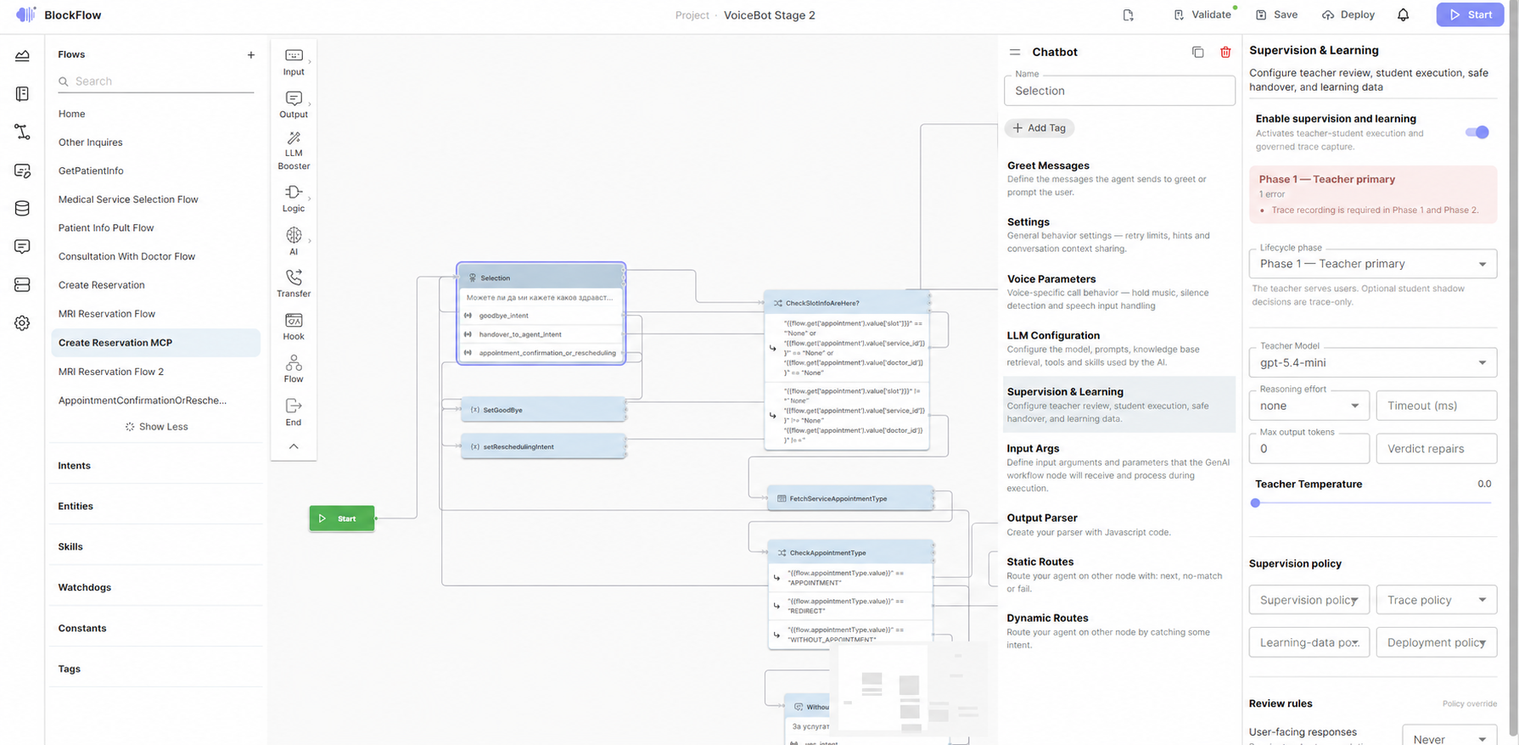Screen dimensions: 1519x745
Task: Open the flows branch icon in sidebar
Action: click(x=22, y=132)
